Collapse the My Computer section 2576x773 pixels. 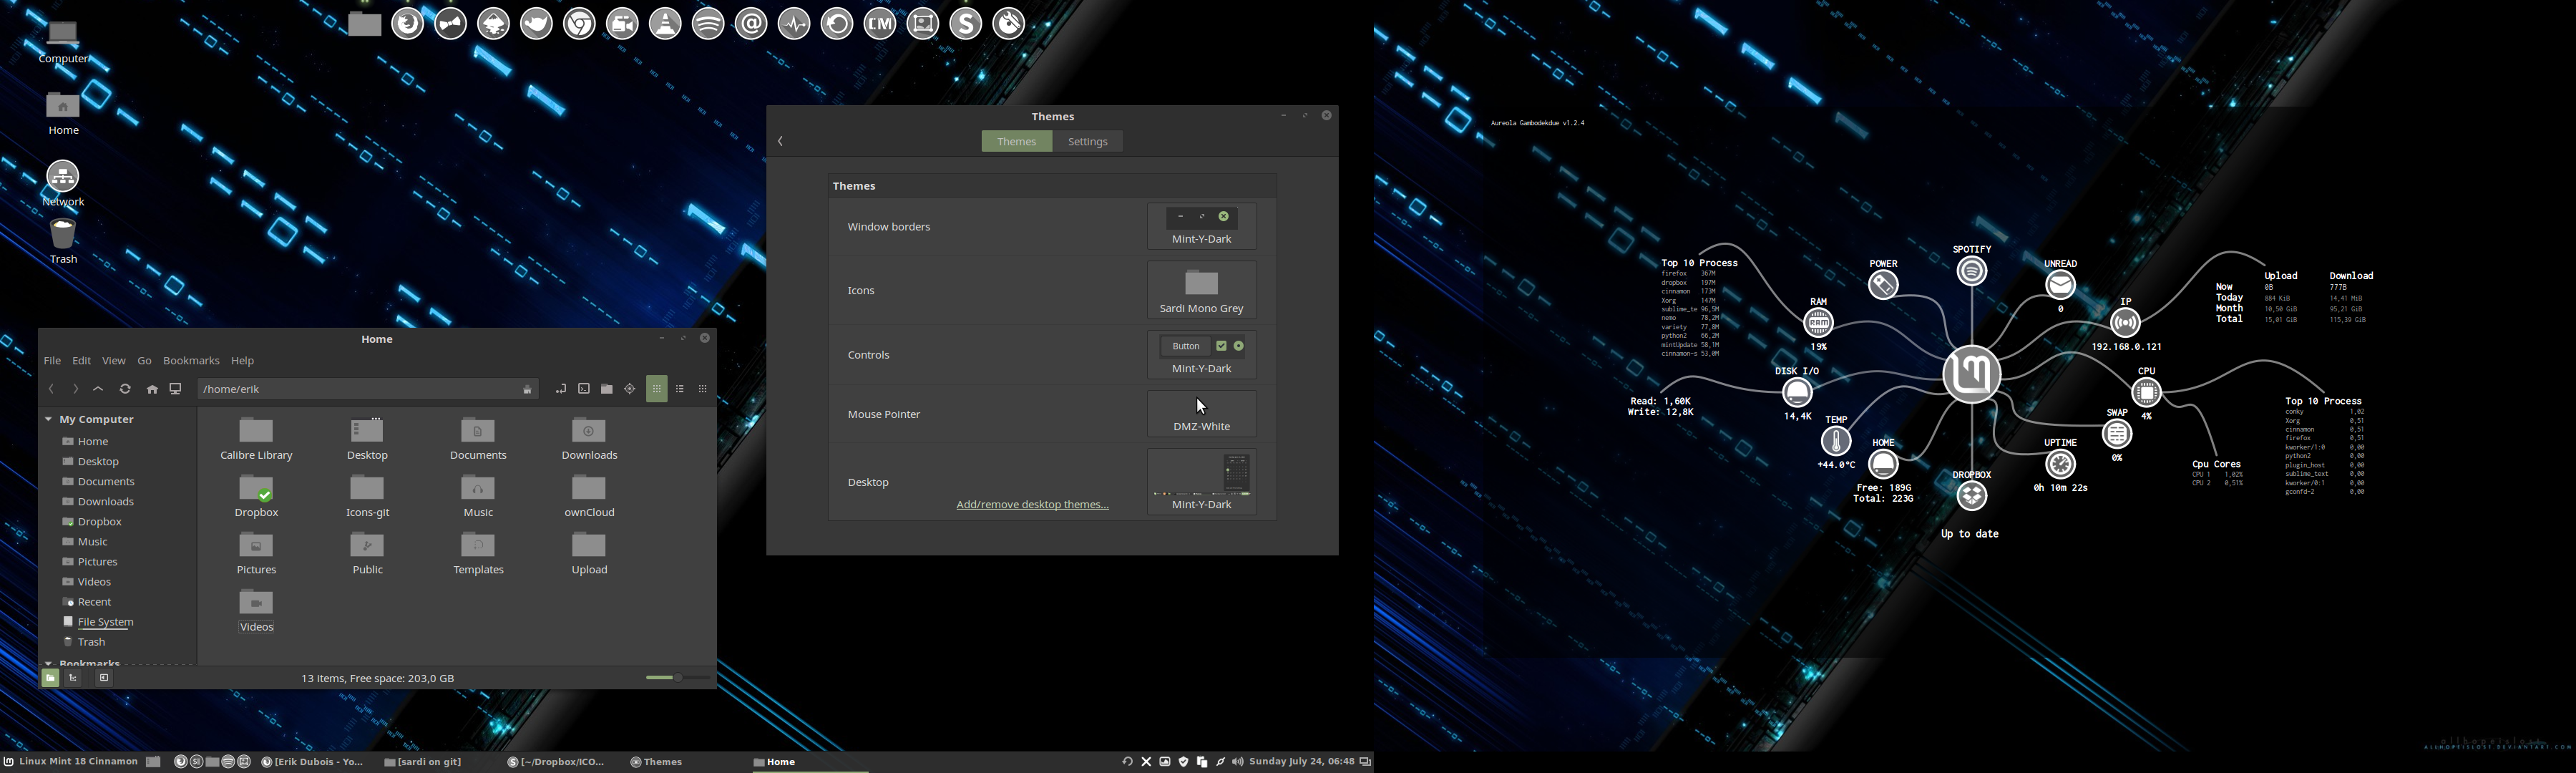[48, 419]
